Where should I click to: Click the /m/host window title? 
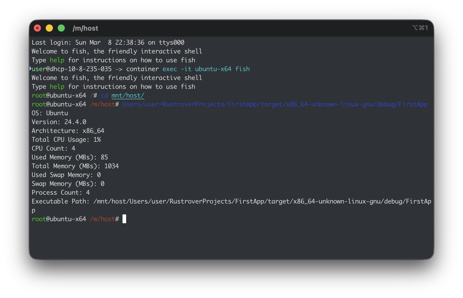(x=85, y=28)
